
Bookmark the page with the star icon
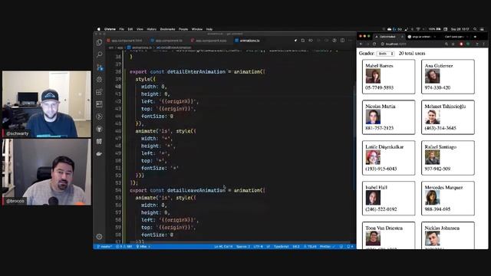453,44
